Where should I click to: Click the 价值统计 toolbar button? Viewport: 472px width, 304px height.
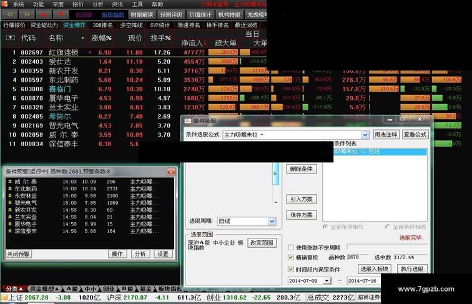coord(200,14)
